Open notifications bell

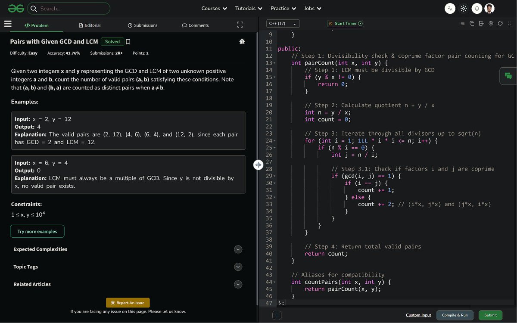tap(477, 8)
